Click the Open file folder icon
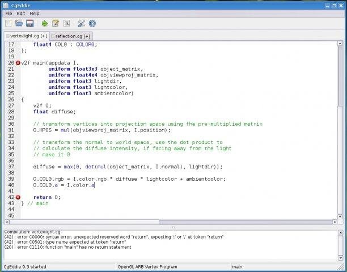 pos(19,23)
